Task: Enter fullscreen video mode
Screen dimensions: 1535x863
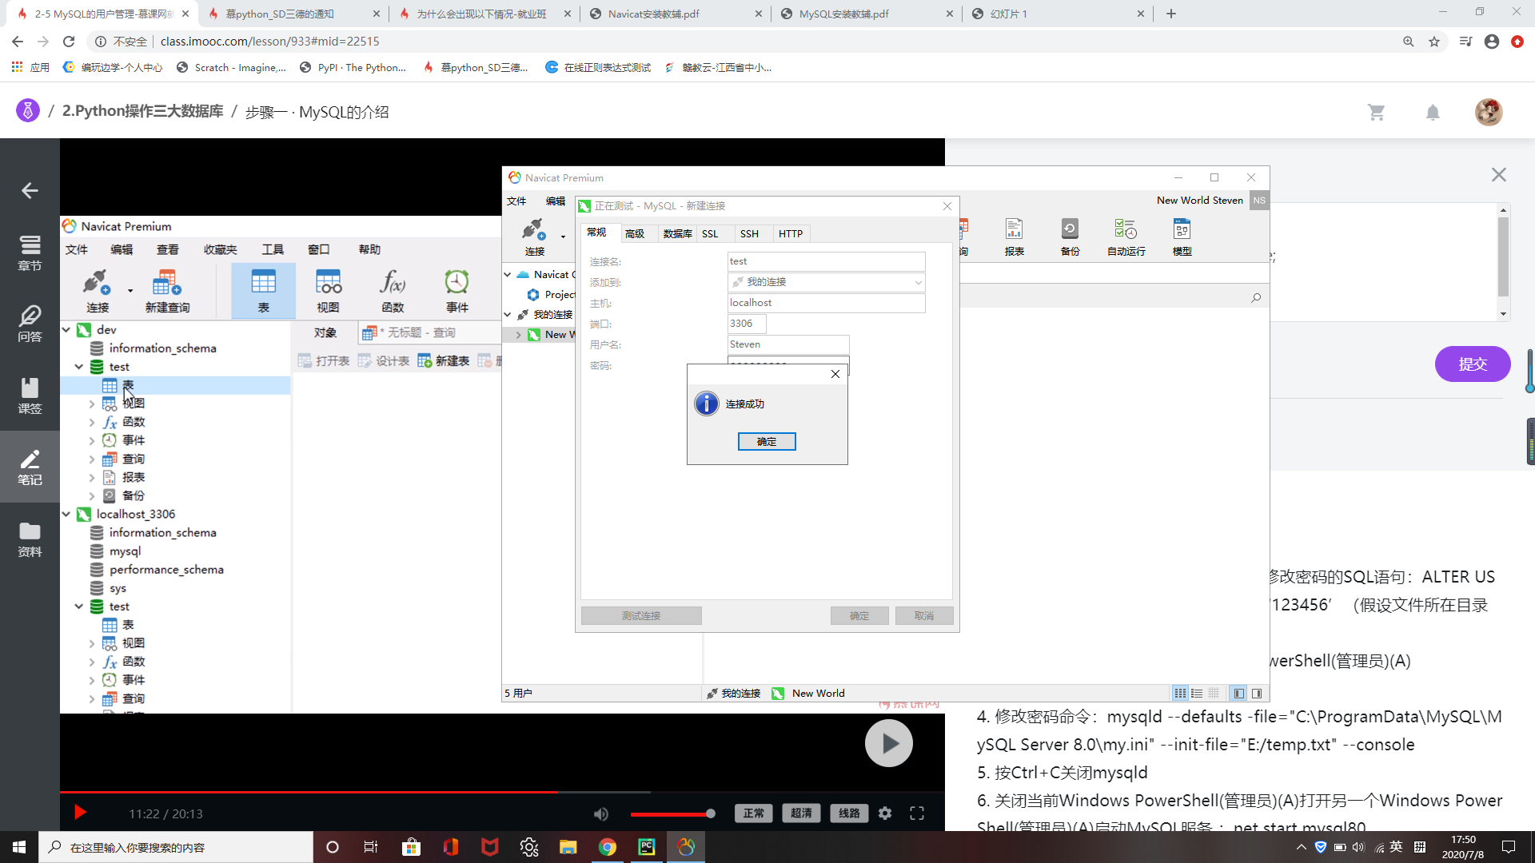Action: click(917, 813)
